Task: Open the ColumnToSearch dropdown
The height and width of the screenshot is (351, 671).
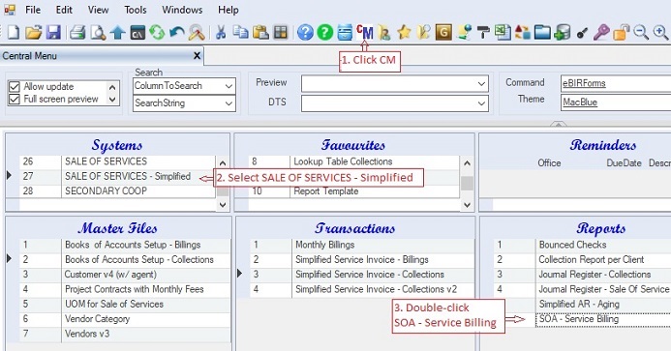Action: tap(184, 86)
